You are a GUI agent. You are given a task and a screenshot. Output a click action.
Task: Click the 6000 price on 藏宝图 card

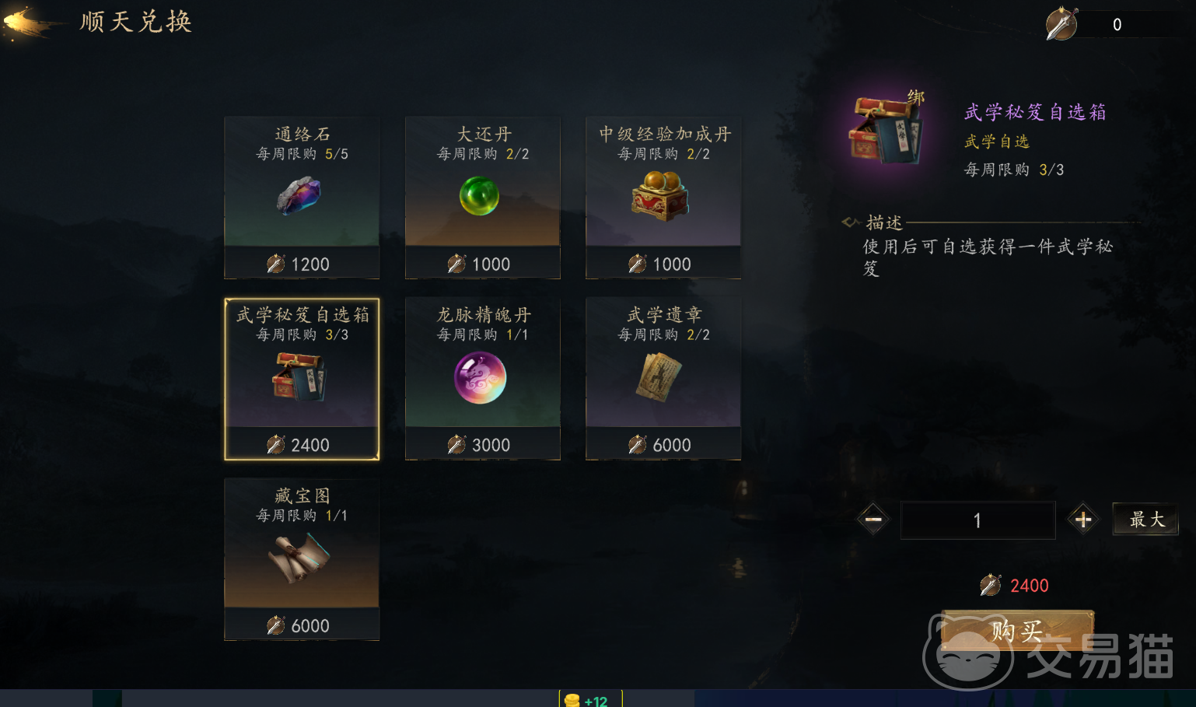(x=309, y=625)
